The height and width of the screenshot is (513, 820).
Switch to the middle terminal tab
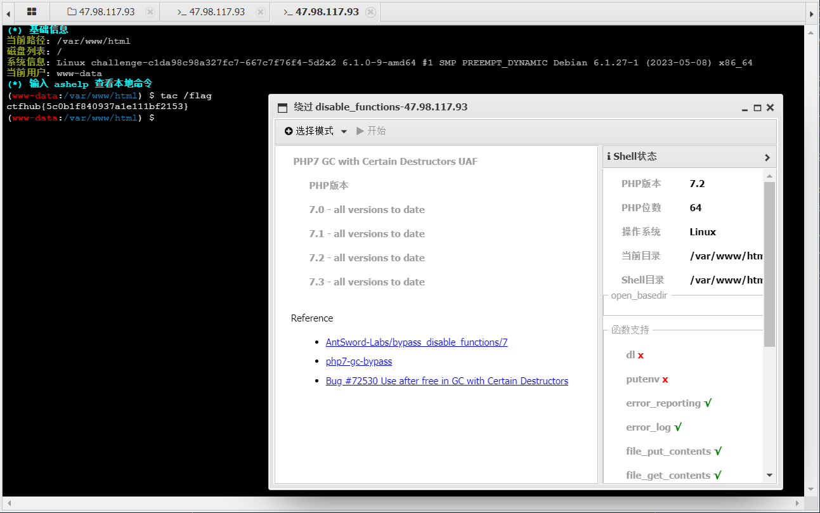pos(211,12)
